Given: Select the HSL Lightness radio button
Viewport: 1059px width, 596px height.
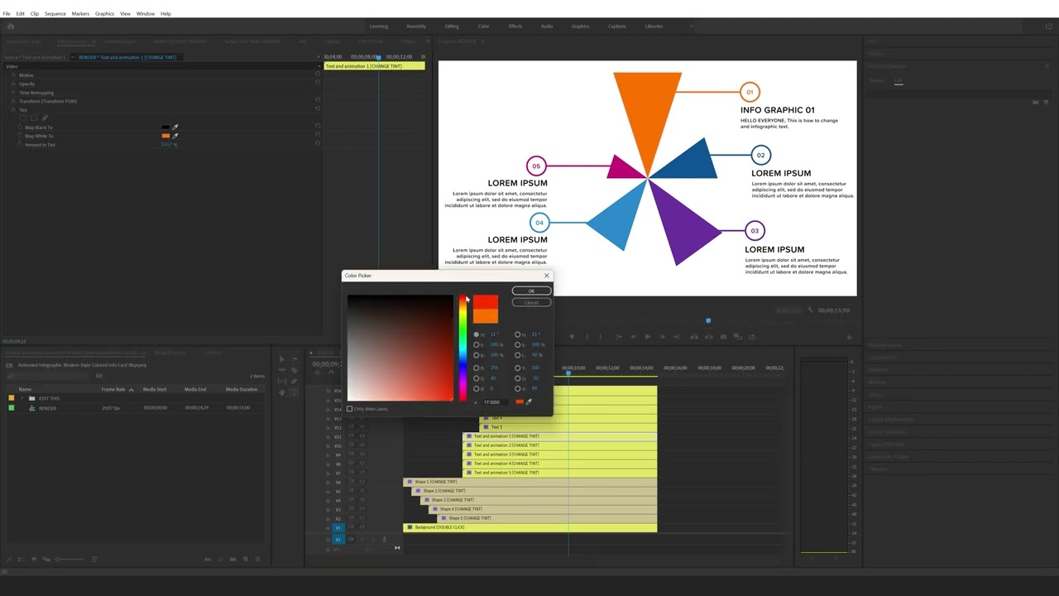Looking at the screenshot, I should [518, 355].
